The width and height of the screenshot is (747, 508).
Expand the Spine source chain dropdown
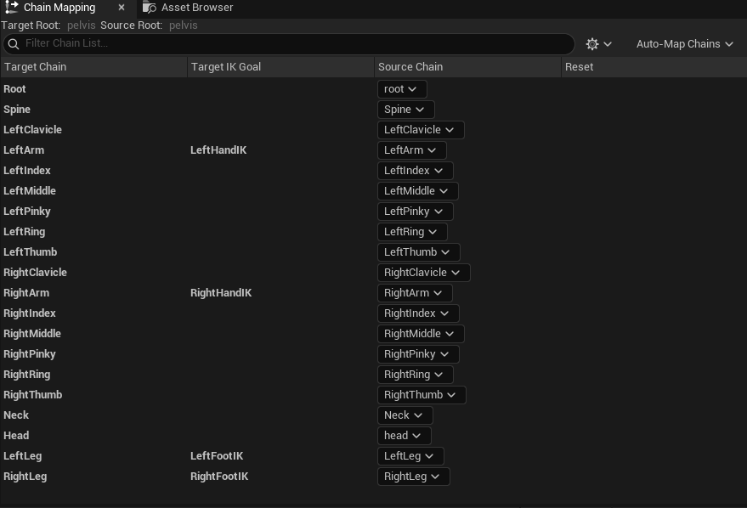[405, 110]
